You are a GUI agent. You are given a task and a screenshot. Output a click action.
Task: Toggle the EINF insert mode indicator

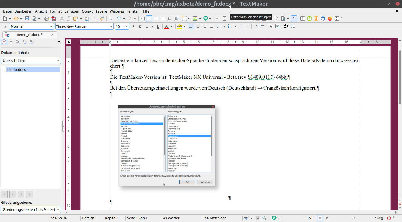[x=309, y=218]
